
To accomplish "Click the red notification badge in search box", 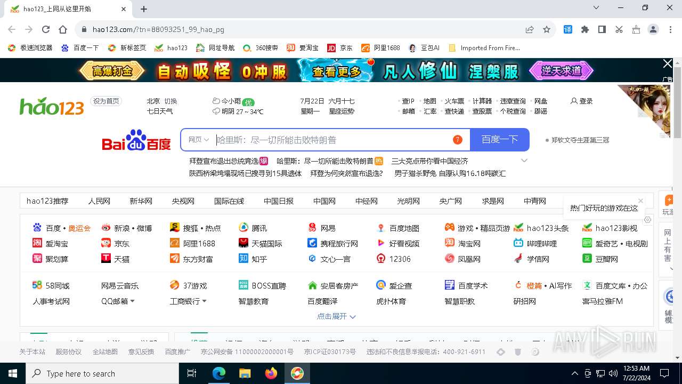I will (x=457, y=140).
